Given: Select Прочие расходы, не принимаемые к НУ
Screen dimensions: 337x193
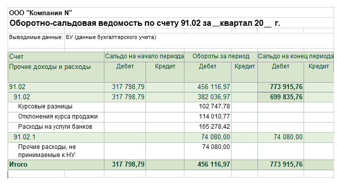Looking at the screenshot, I should point(47,151).
